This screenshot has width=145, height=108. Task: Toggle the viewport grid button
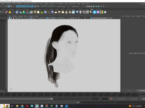coord(31,18)
